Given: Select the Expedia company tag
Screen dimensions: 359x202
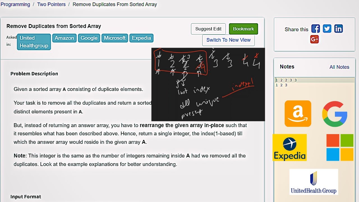Looking at the screenshot, I should 141,38.
